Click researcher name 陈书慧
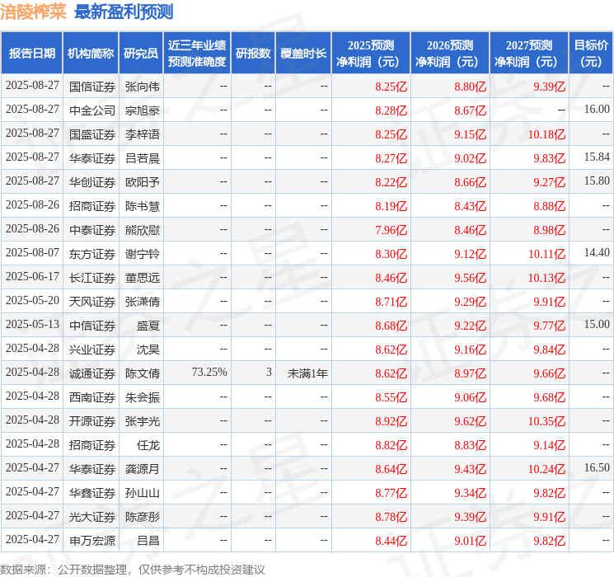The image size is (614, 577). [142, 206]
